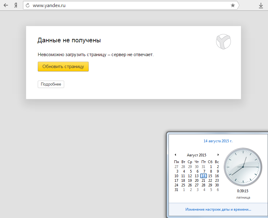Pick day 23 in the Sunday column
Screen dimensions: 268x218
[217, 181]
